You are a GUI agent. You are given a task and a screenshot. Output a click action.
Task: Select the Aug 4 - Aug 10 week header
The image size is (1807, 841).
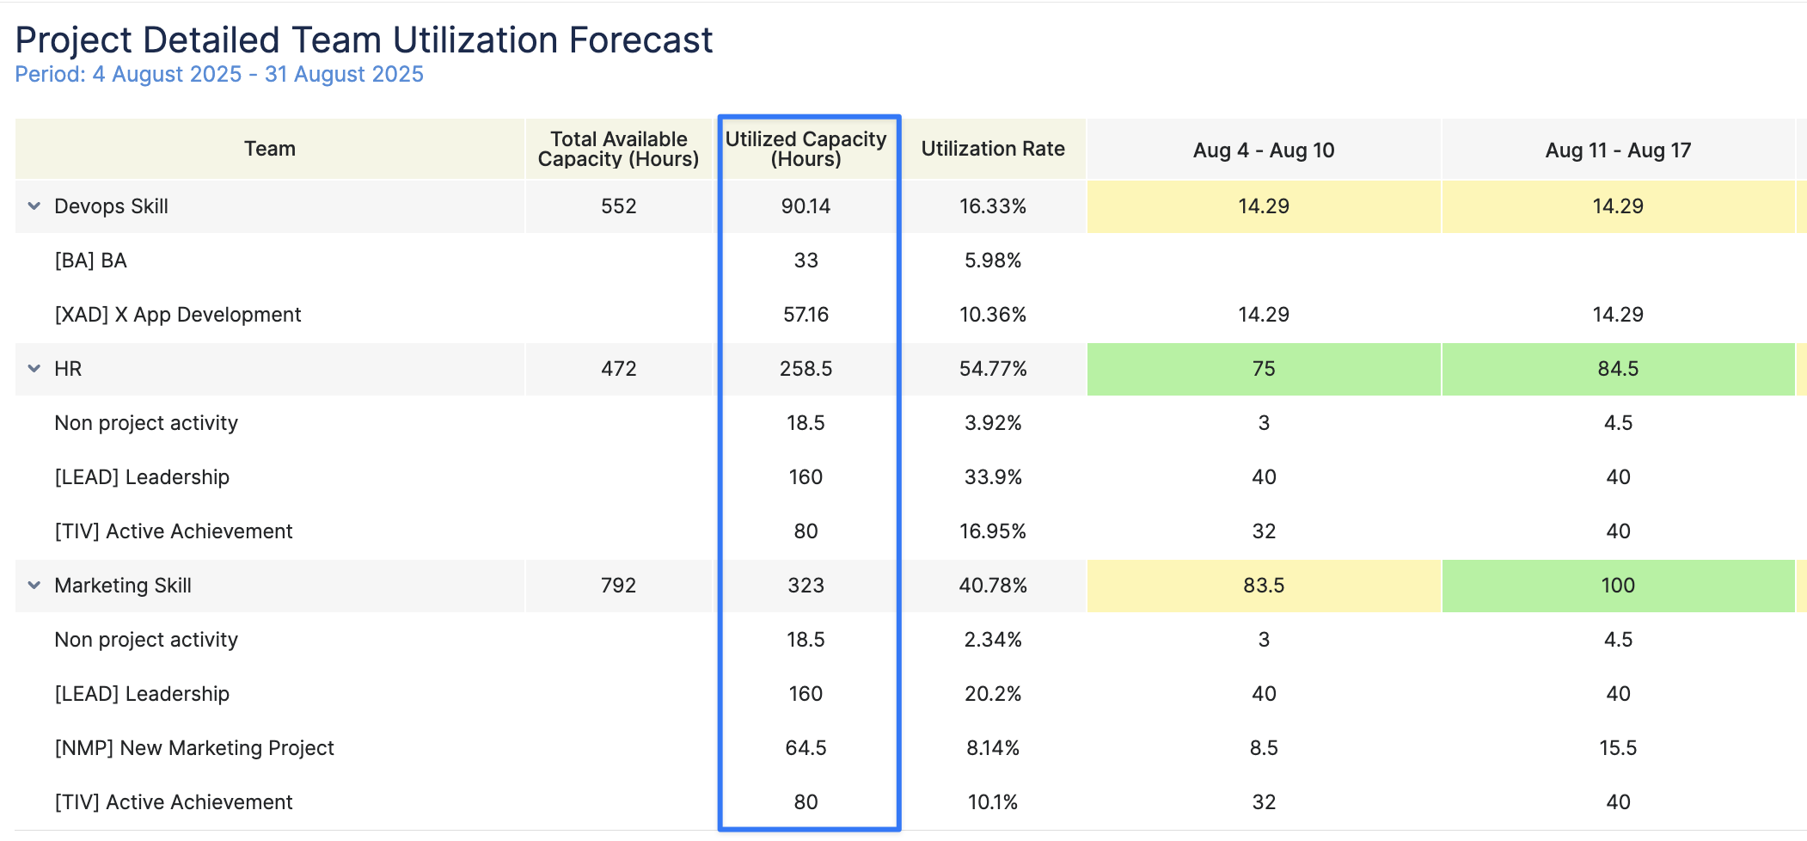pos(1263,150)
